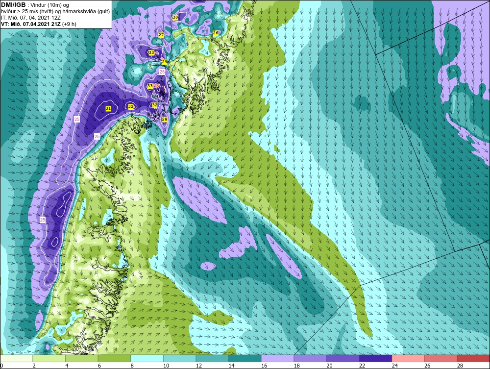Screen dimensions: 490x369
Task: Click the DMI/IGB title text
Action: pyautogui.click(x=14, y=5)
